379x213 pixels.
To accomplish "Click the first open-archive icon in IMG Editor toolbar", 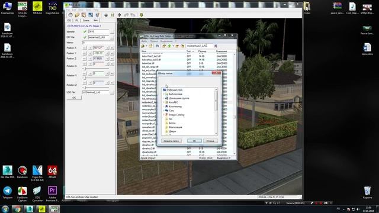I will (143, 46).
